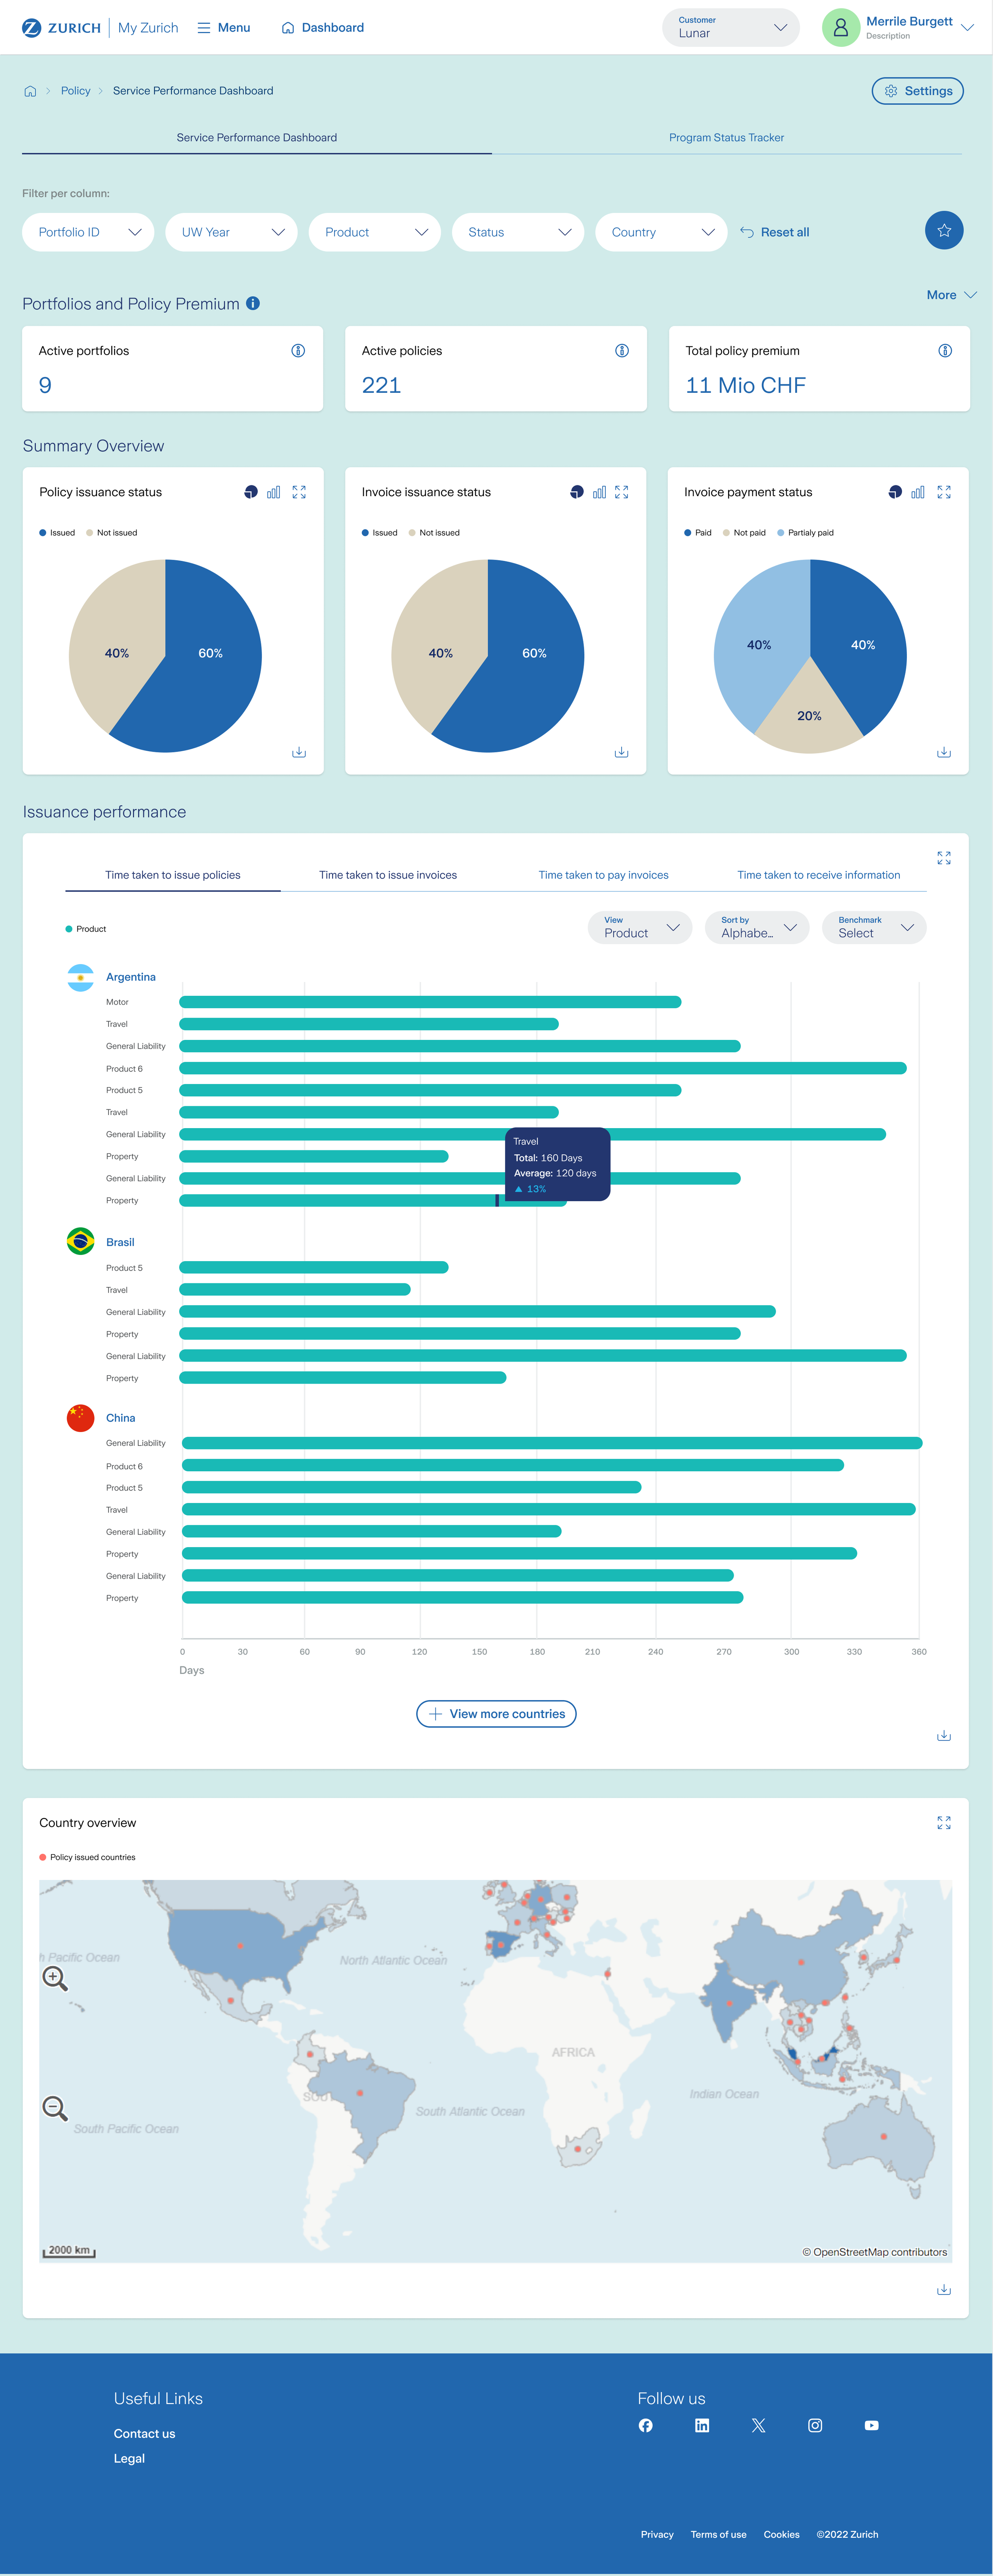Open the Policy breadcrumb link
Image resolution: width=993 pixels, height=2576 pixels.
tap(75, 91)
